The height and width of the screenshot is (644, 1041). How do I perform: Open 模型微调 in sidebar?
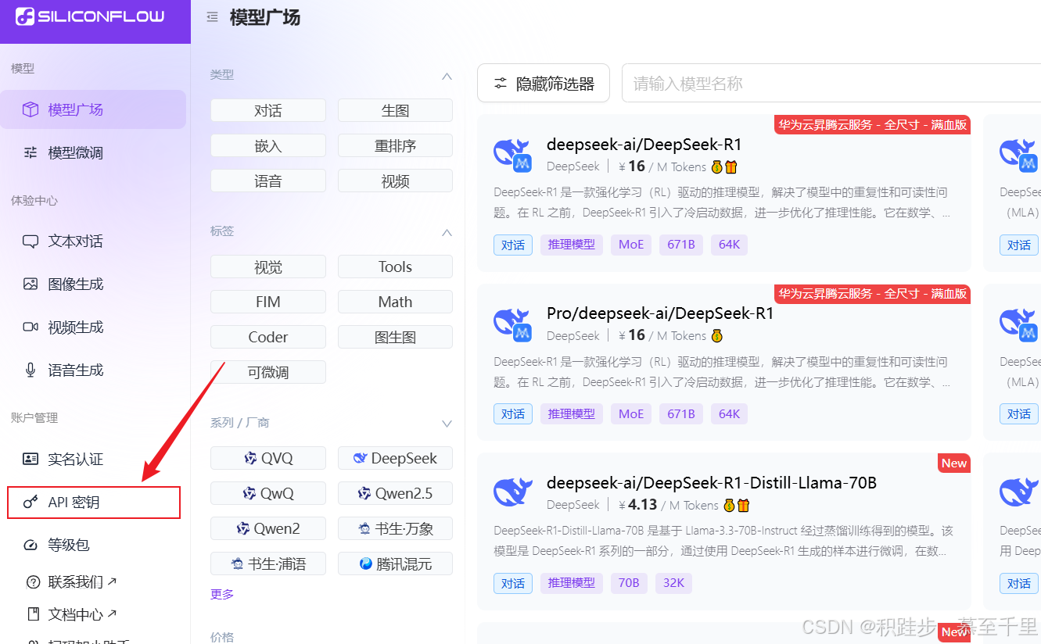(x=94, y=152)
